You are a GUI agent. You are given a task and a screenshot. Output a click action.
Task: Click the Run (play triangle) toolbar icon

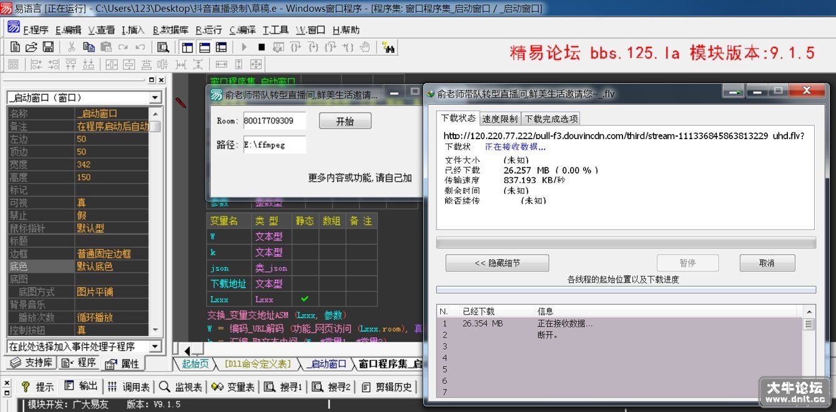(x=244, y=47)
